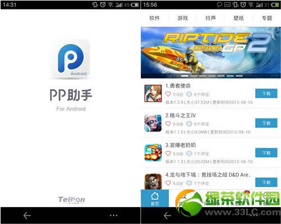This screenshot has height=224, width=281.
Task: Tap back arrow on the splash screen
Action: click(x=27, y=216)
